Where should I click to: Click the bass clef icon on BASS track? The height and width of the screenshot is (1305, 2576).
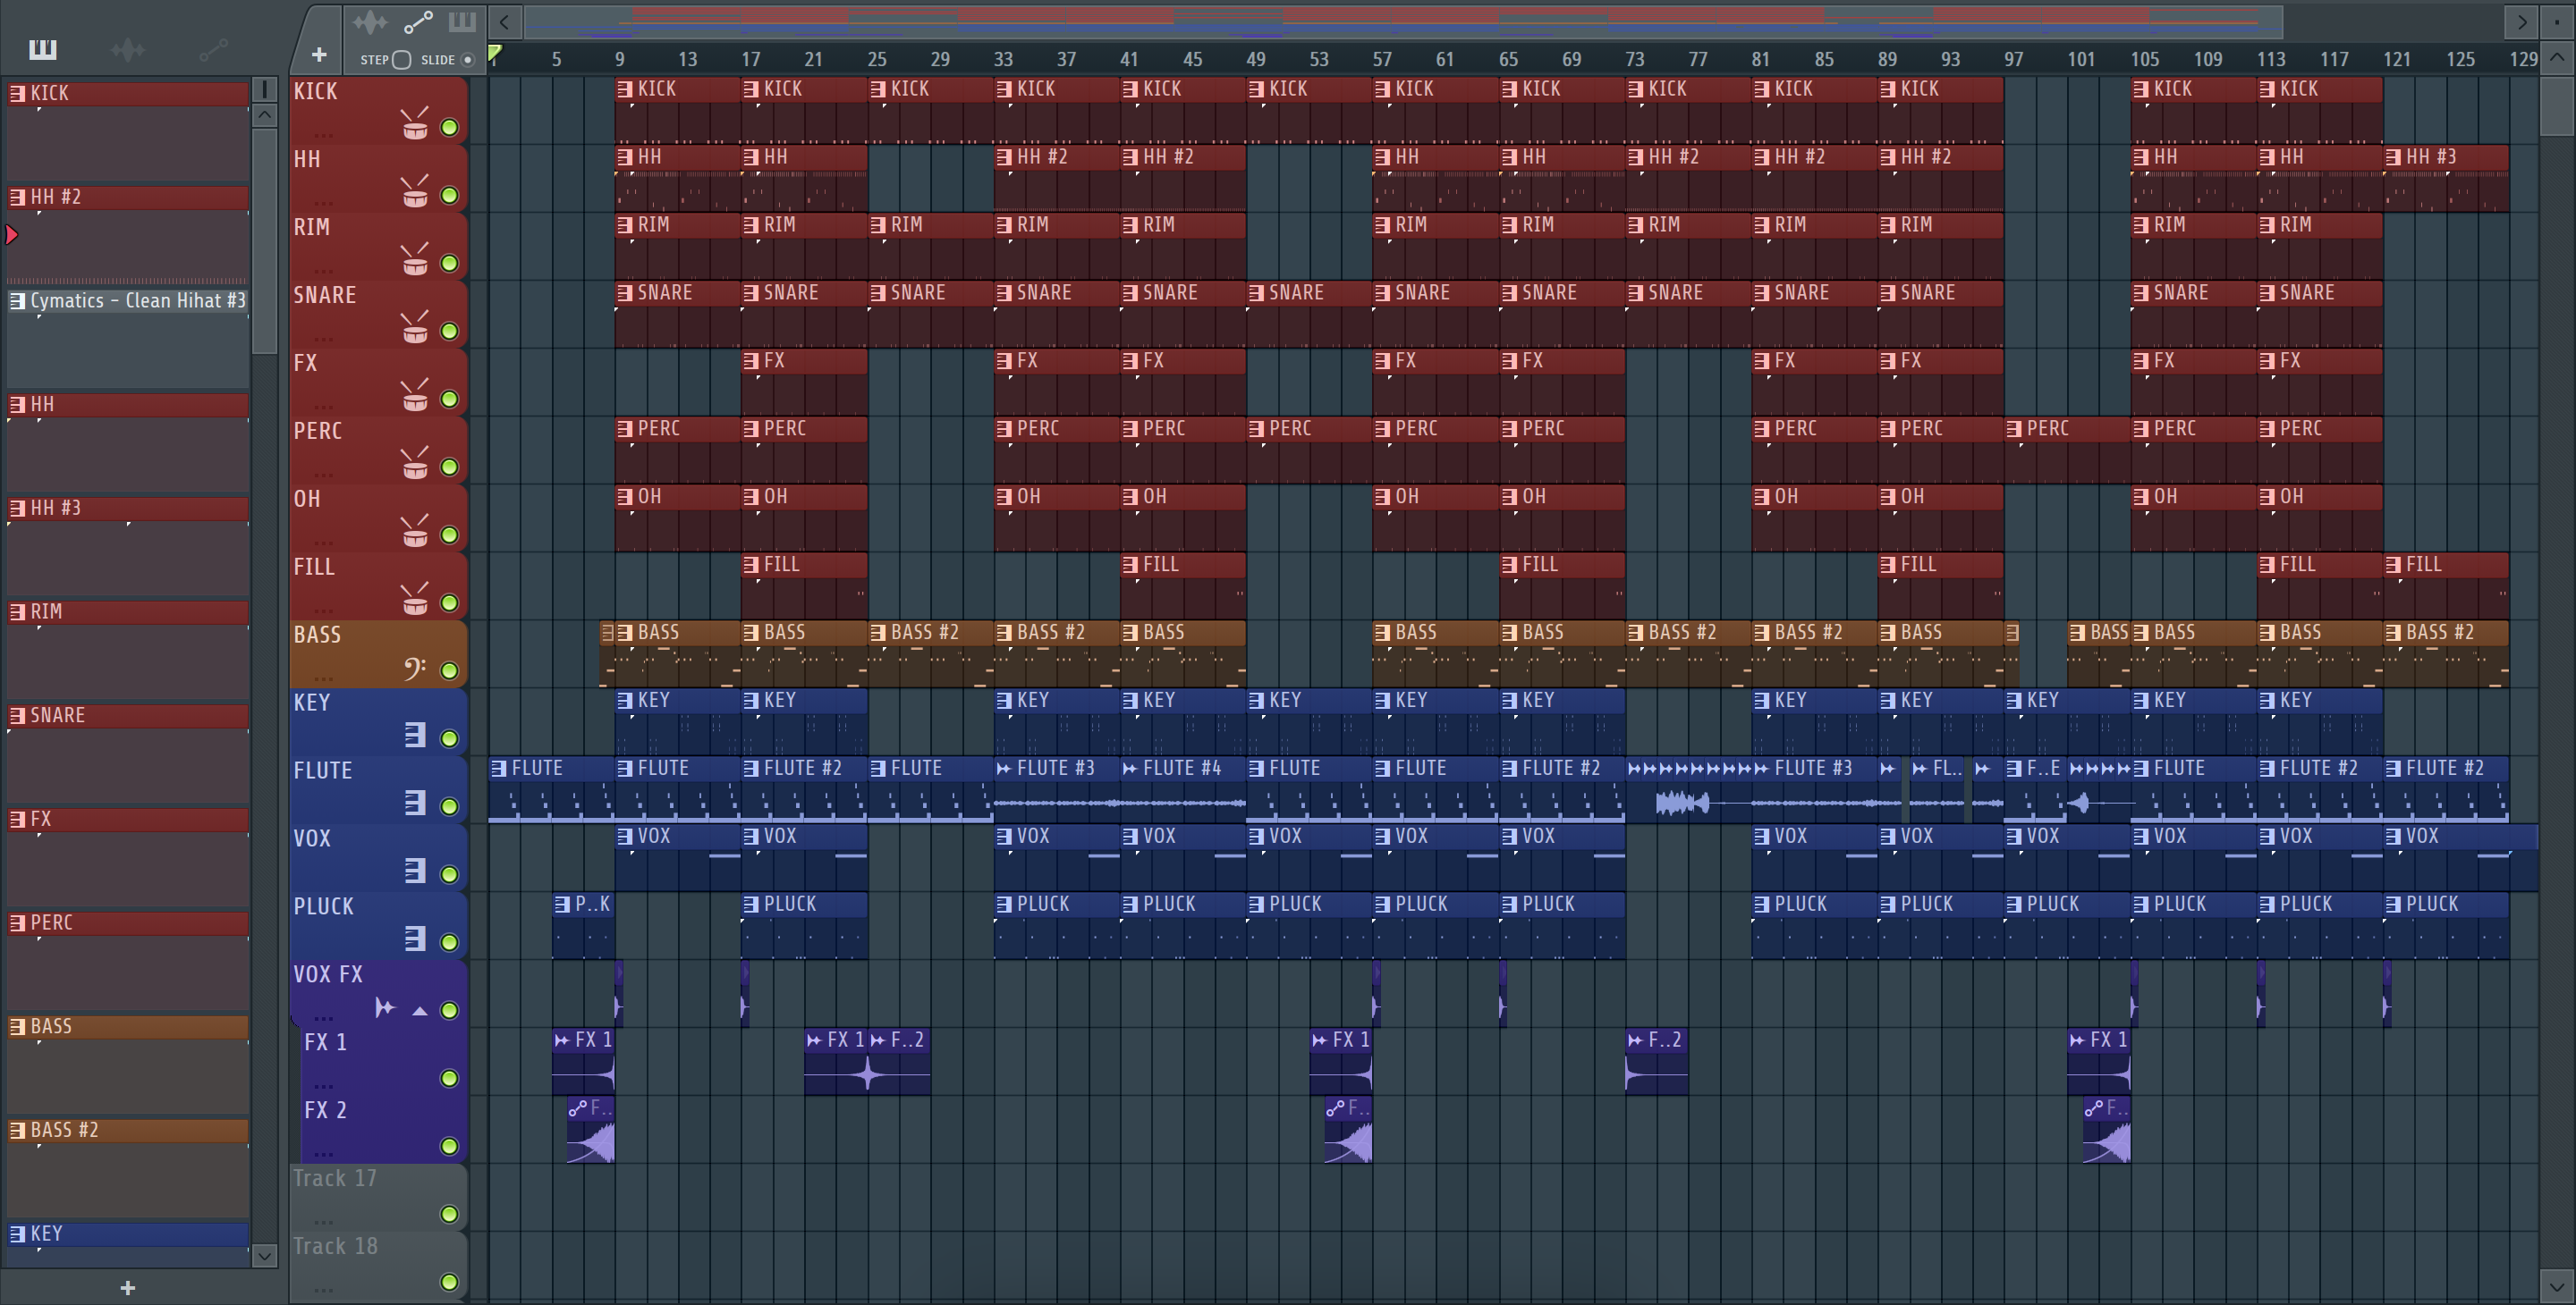[414, 669]
